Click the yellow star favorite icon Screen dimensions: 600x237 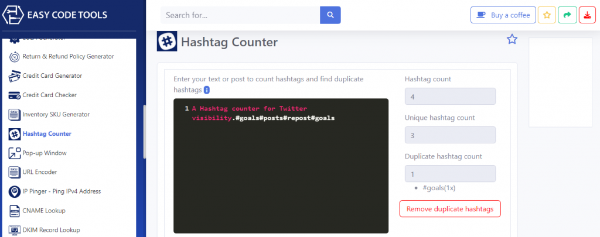[547, 15]
